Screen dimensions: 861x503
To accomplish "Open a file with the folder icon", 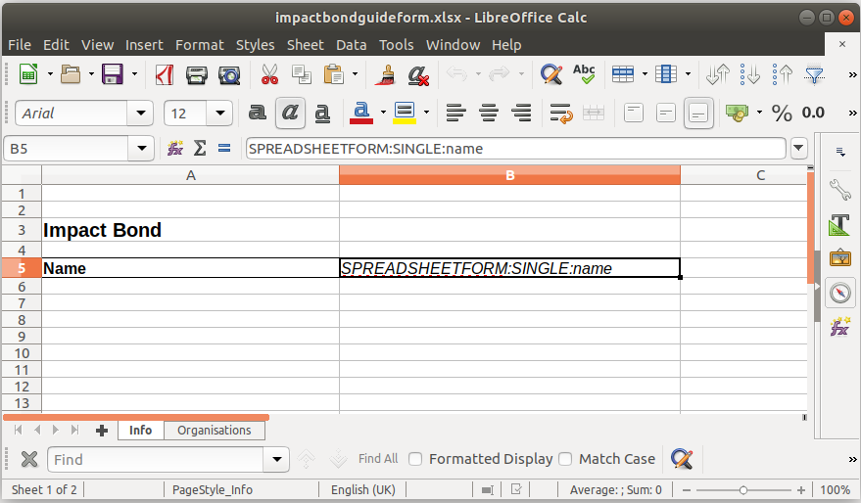I will coord(71,73).
